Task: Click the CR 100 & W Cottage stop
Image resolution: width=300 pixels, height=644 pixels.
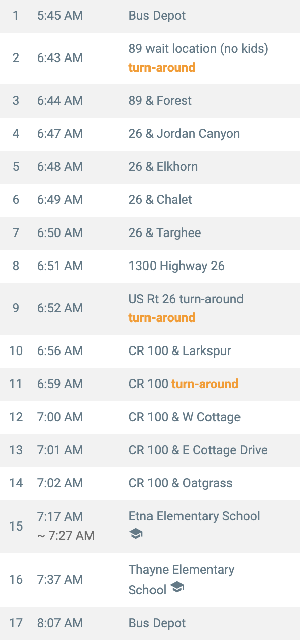Action: 150,417
